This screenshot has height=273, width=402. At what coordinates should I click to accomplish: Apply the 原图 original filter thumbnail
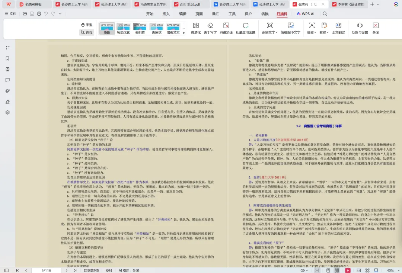[x=107, y=28]
